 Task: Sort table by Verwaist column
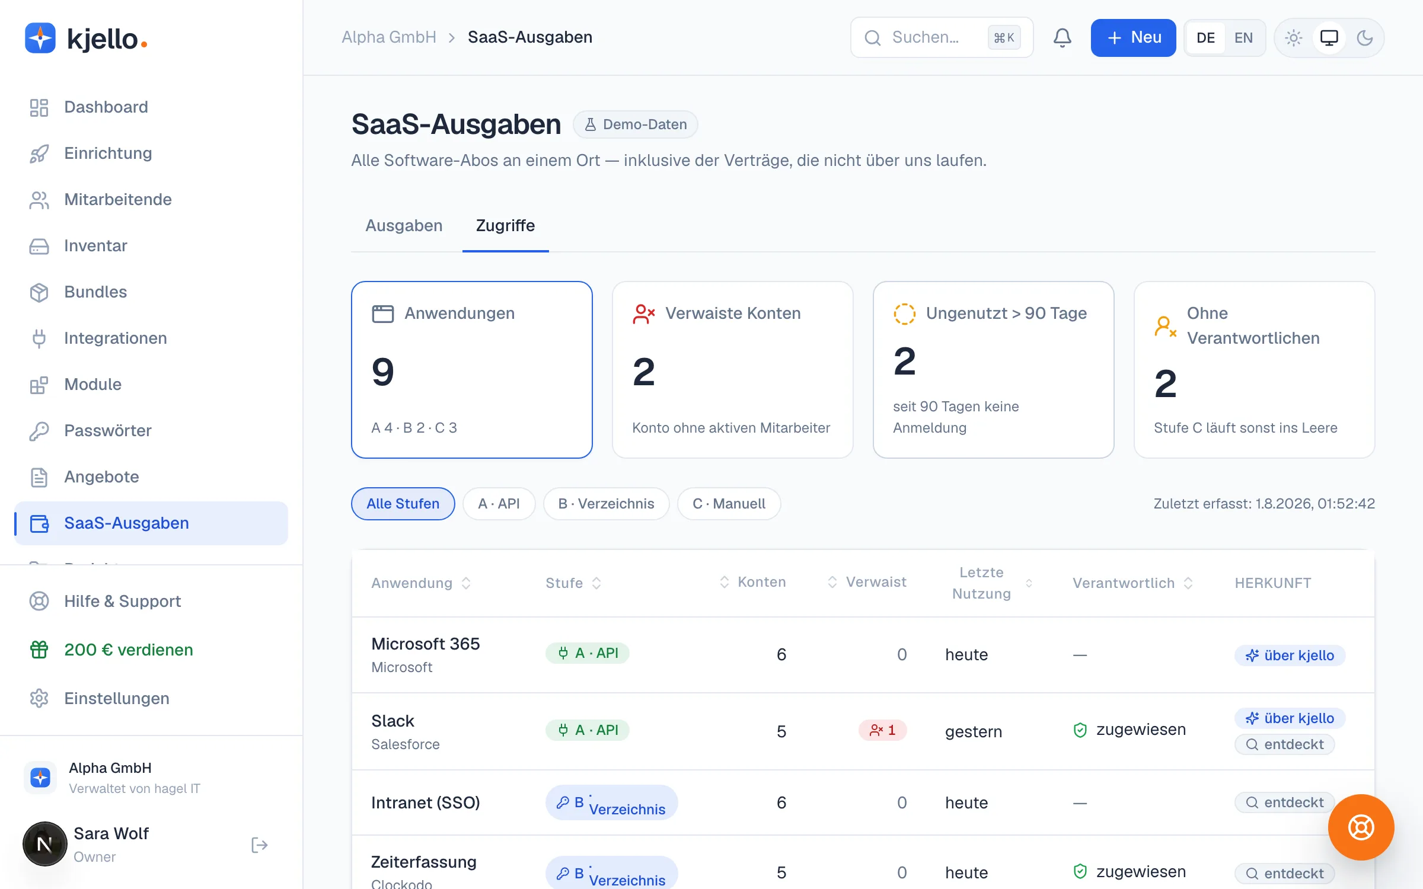click(x=866, y=582)
